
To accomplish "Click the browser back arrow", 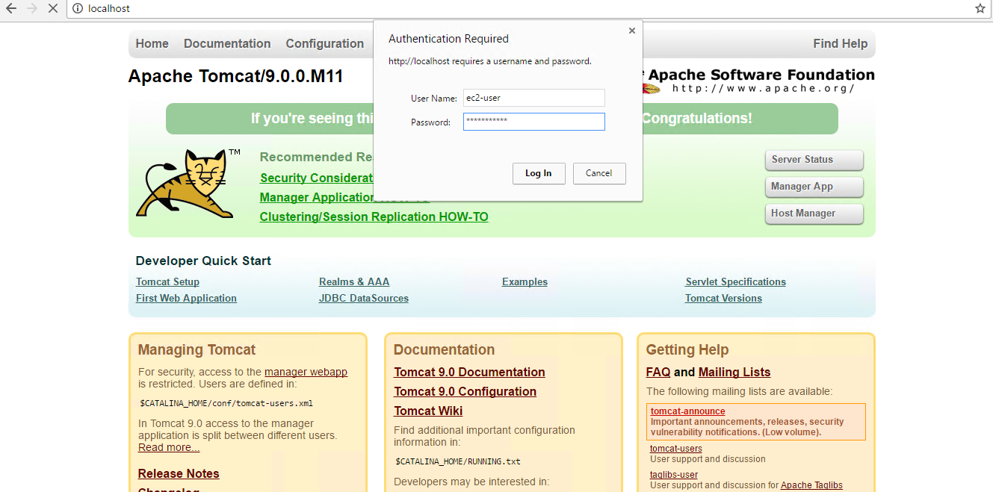I will point(11,9).
